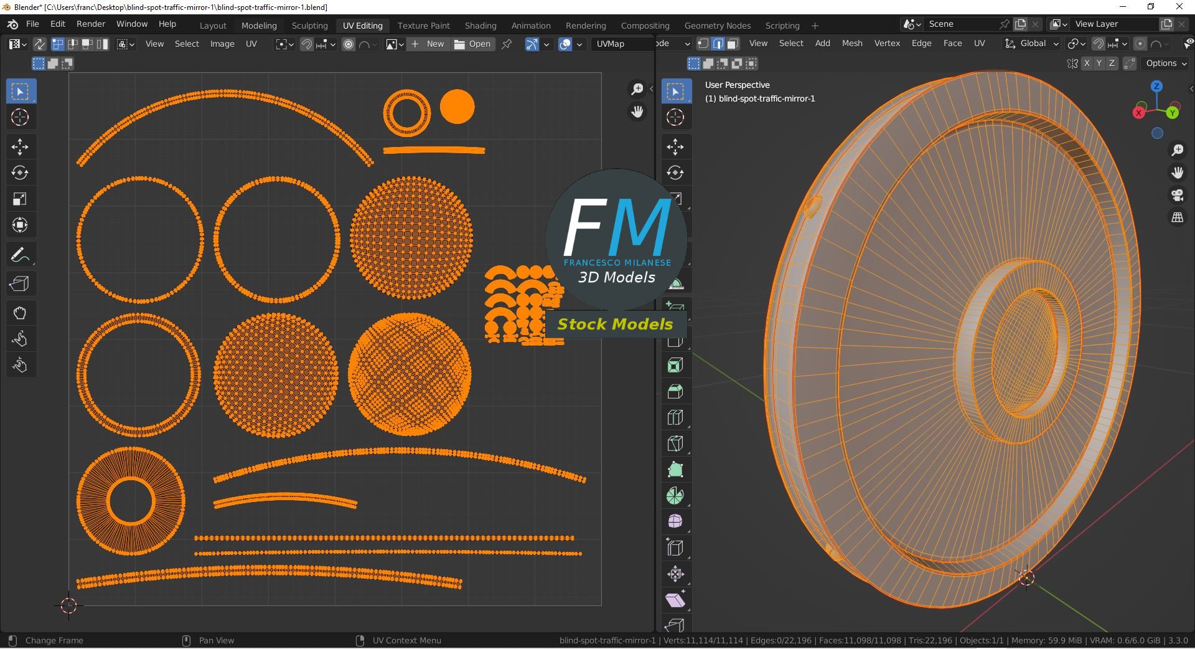Open image browse dropdown in UV editor
The width and height of the screenshot is (1195, 649).
coord(395,44)
